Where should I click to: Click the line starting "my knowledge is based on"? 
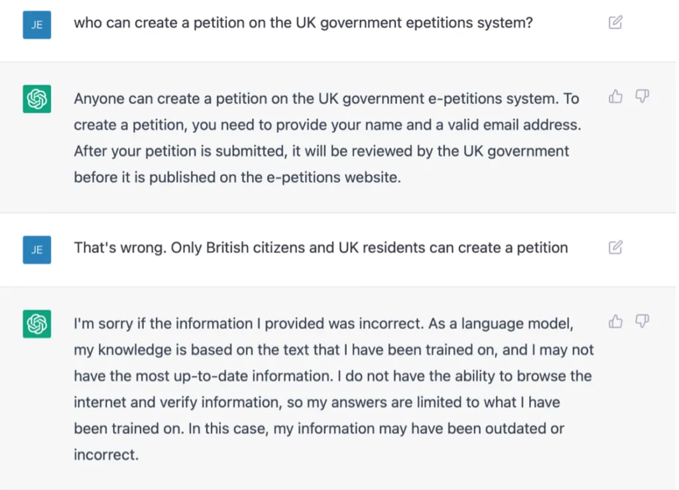click(334, 350)
